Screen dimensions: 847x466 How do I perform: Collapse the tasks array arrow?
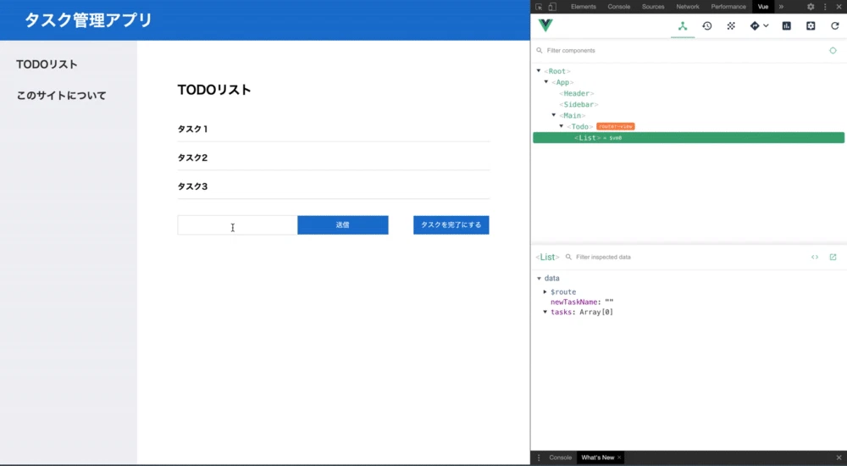click(x=545, y=312)
